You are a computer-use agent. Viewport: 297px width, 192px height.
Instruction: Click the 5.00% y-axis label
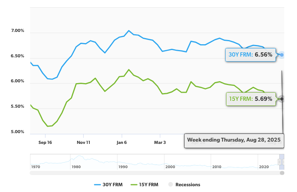pos(18,132)
